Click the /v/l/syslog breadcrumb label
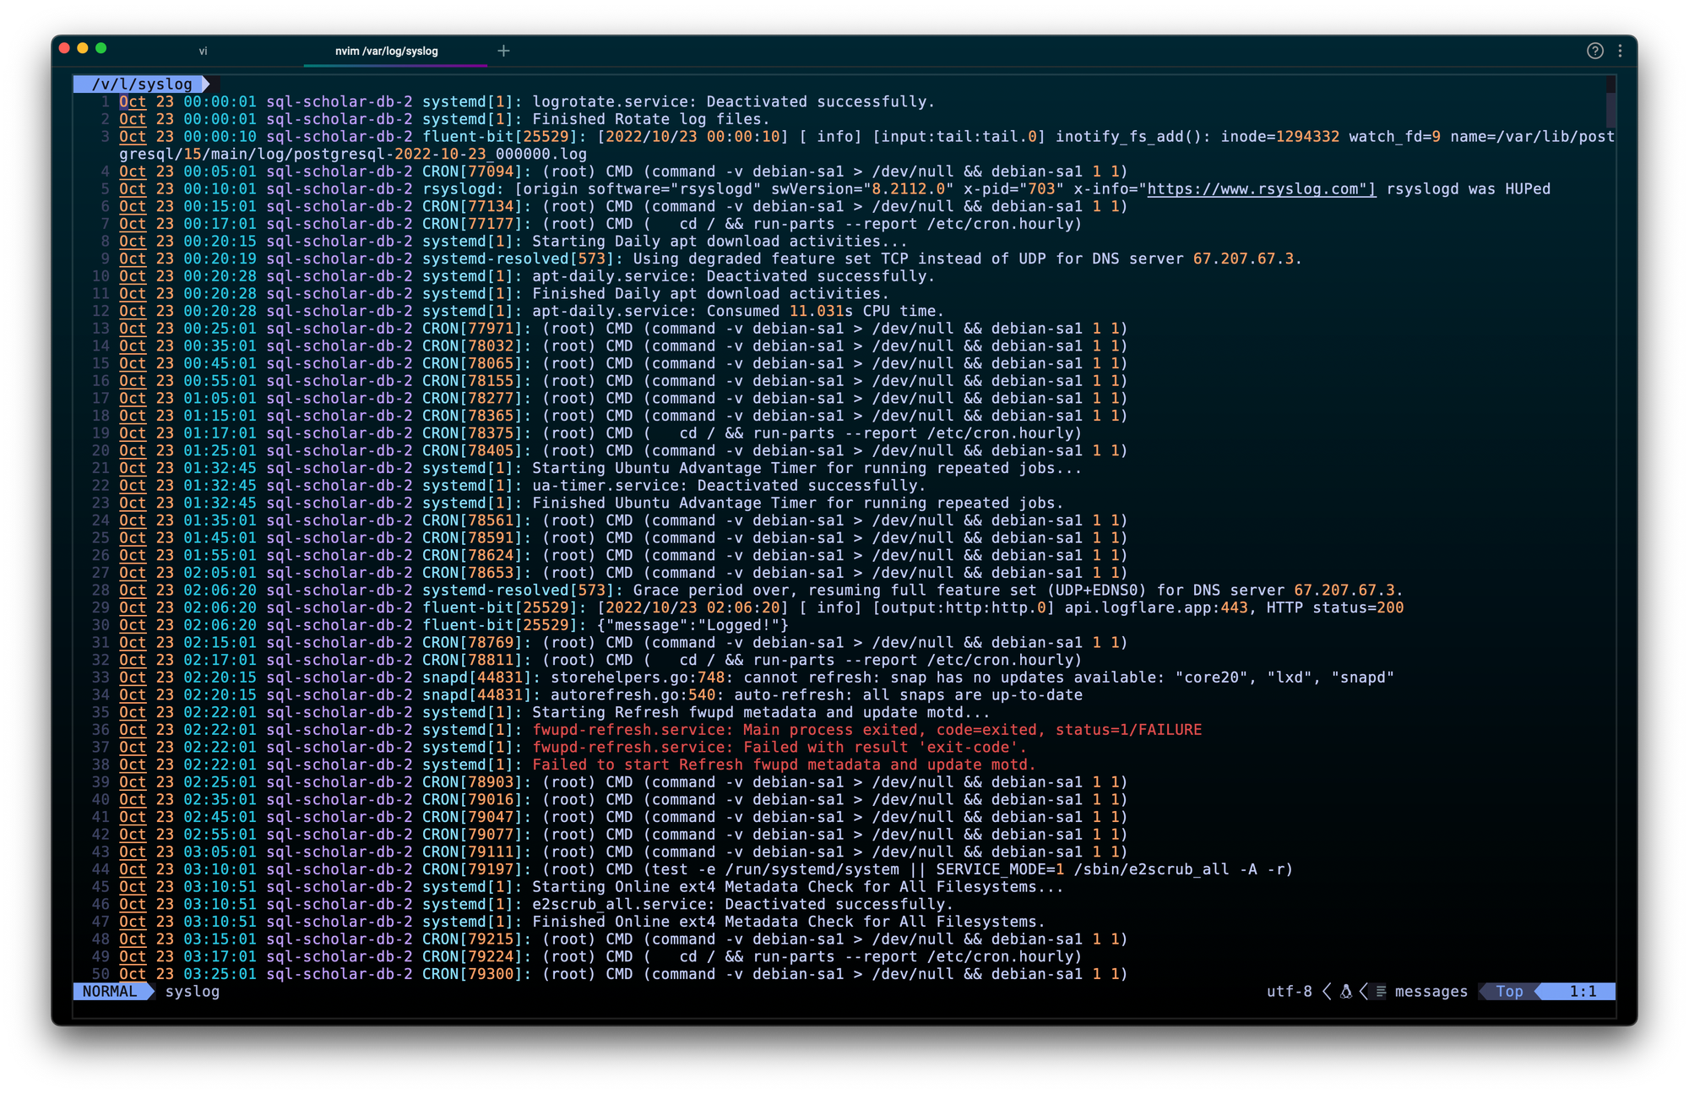1689x1094 pixels. [x=142, y=84]
